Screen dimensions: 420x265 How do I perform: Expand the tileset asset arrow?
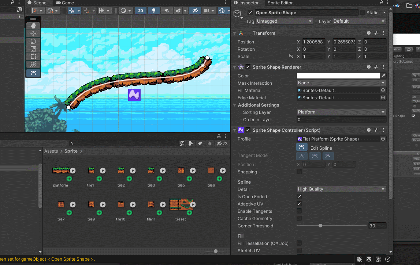[x=193, y=205]
